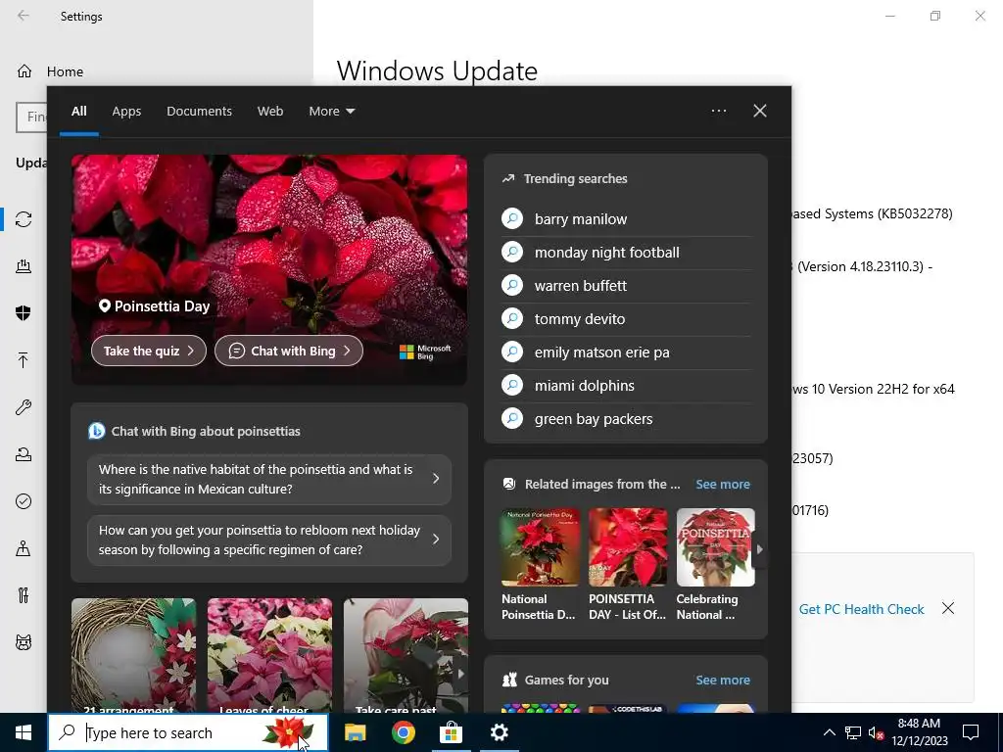Image resolution: width=1003 pixels, height=752 pixels.
Task: Click the Poinsettia Day location label
Action: (x=154, y=305)
